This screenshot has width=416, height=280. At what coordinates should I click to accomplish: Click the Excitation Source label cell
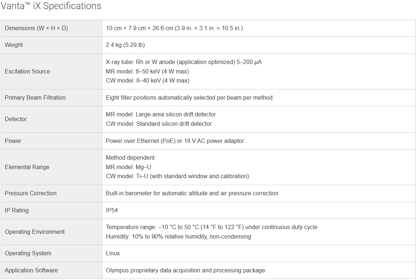tap(27, 72)
